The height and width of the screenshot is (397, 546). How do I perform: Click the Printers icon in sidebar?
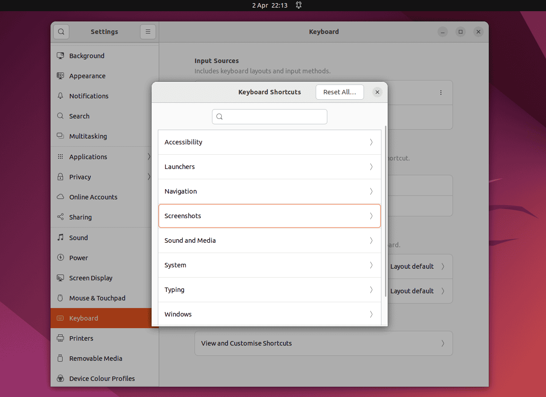pos(60,338)
